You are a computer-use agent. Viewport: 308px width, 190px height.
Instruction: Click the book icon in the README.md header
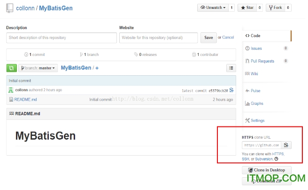[x=12, y=113]
